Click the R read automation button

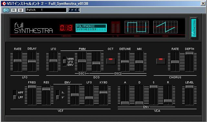14,10
